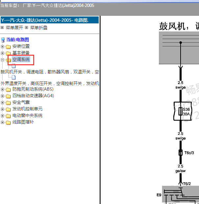199x204 pixels.
Task: Select the 安全气囊 tree item
Action: point(21,102)
